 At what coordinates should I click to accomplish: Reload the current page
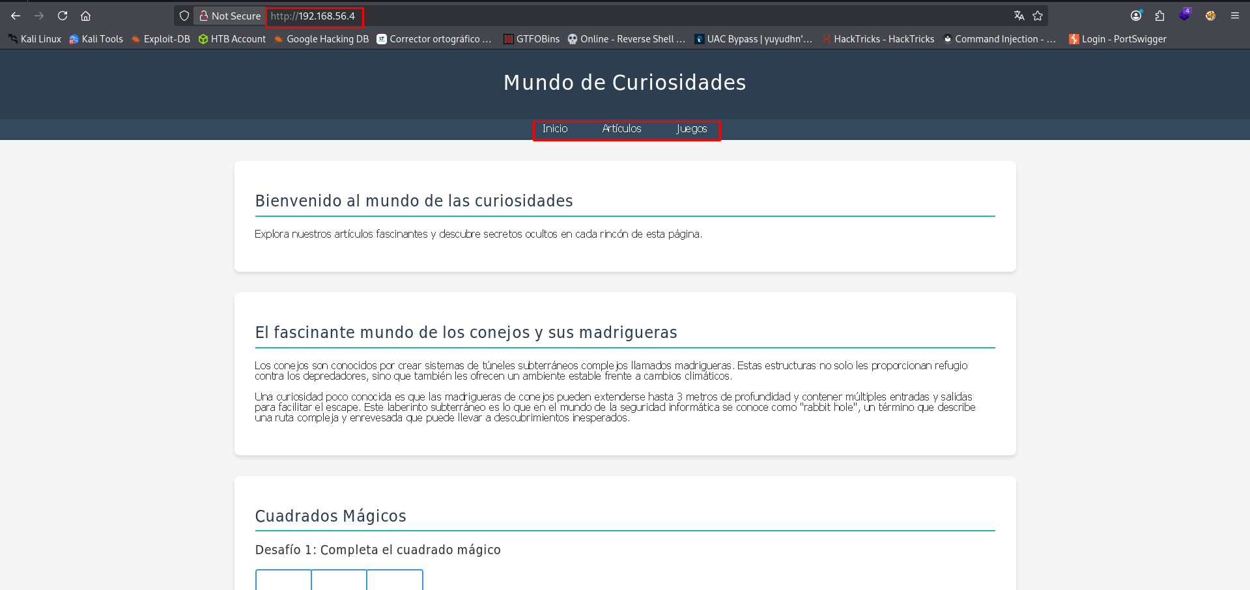pyautogui.click(x=63, y=16)
